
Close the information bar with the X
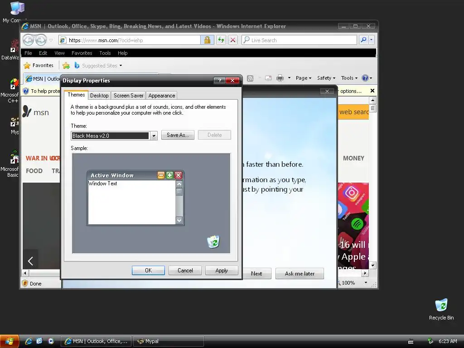click(x=372, y=91)
